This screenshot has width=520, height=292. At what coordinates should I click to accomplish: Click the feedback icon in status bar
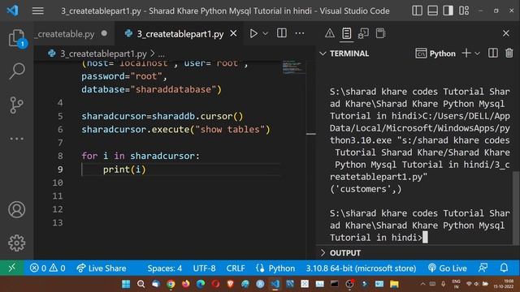(x=483, y=268)
